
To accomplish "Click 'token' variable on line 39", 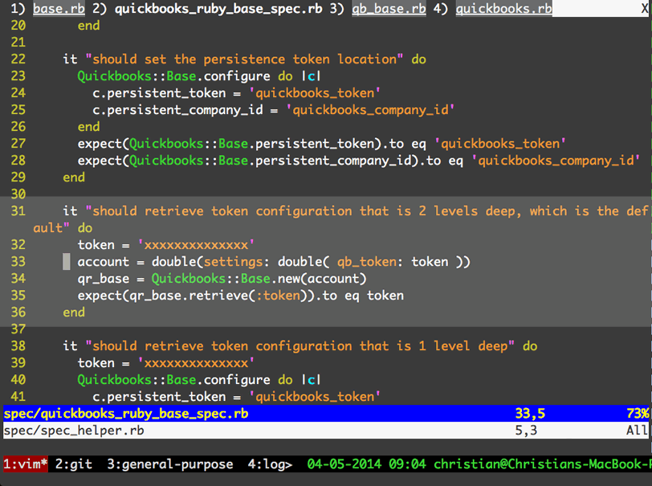I will [96, 363].
